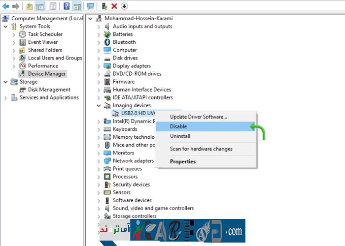Collapse the Imaging devices category

[99, 105]
